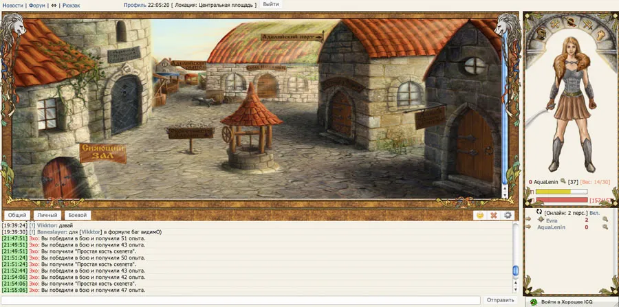Refresh the online players list
Screen dimensions: 619x307
(539, 212)
